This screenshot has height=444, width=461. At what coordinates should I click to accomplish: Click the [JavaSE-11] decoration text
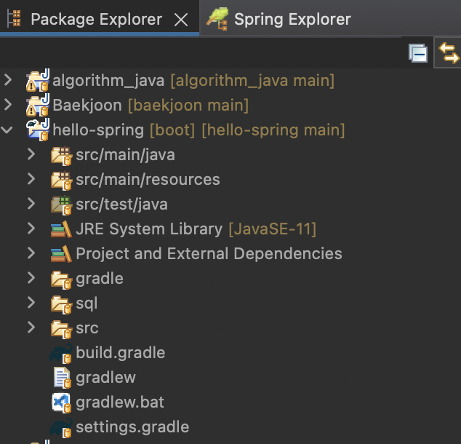pos(273,229)
